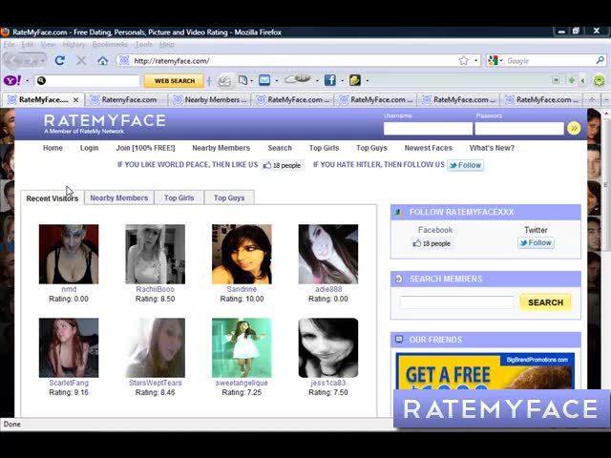The image size is (611, 458).
Task: Click the Stop loading X icon
Action: pos(81,61)
